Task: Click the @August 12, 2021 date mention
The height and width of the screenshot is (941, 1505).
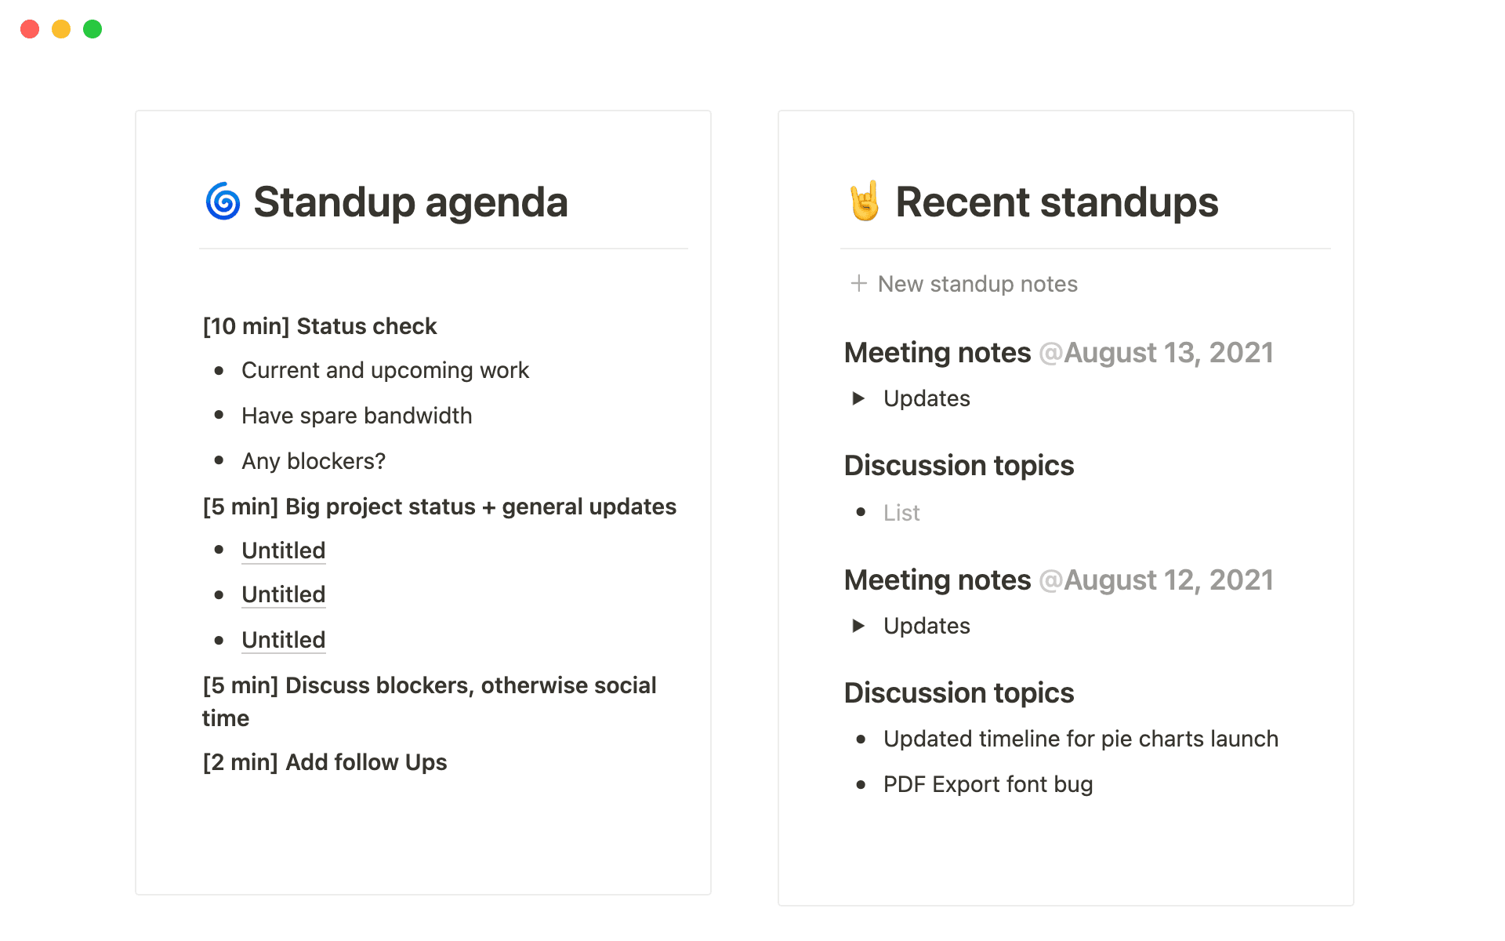Action: [x=1156, y=579]
